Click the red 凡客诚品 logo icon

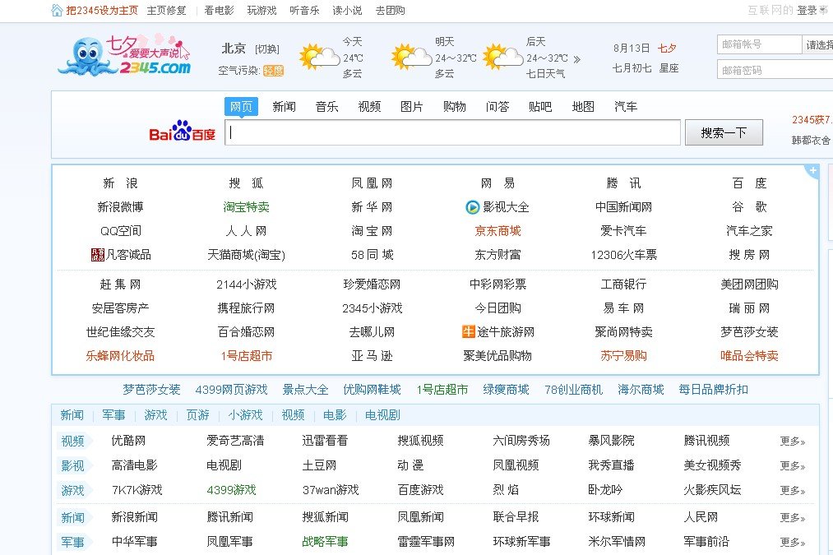coord(98,255)
